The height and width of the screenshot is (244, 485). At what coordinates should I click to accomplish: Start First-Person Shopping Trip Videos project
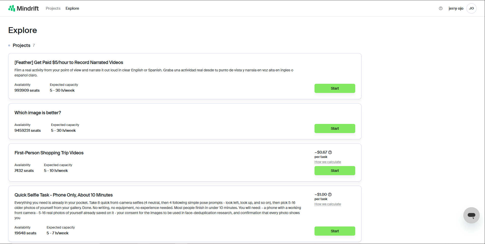[335, 171]
